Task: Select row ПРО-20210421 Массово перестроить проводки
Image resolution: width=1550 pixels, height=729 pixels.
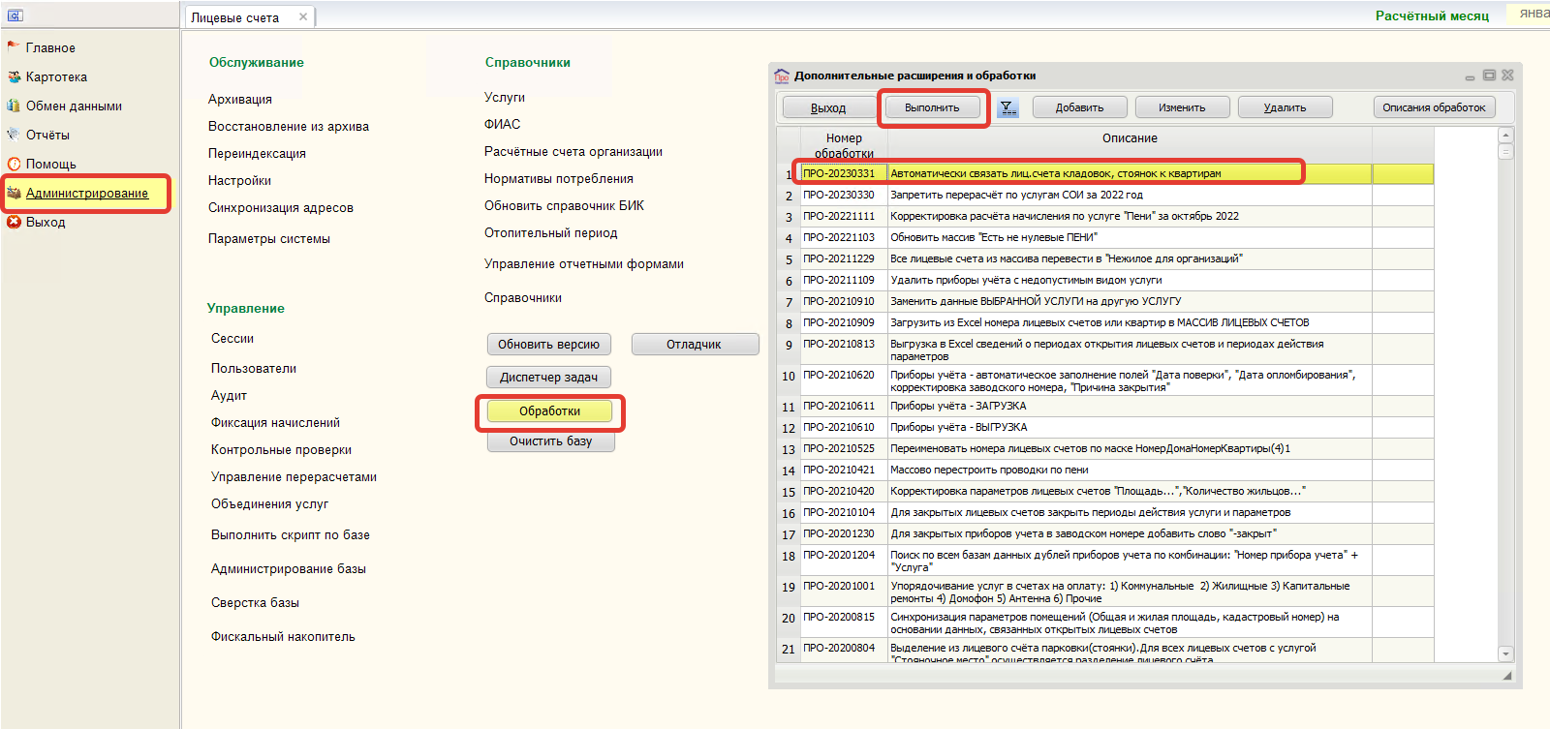Action: (x=1106, y=470)
